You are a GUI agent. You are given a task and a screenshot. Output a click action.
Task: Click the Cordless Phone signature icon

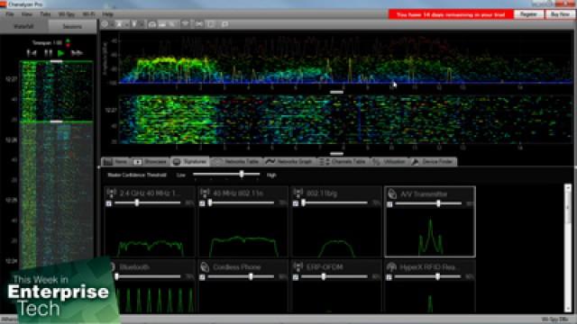point(205,267)
